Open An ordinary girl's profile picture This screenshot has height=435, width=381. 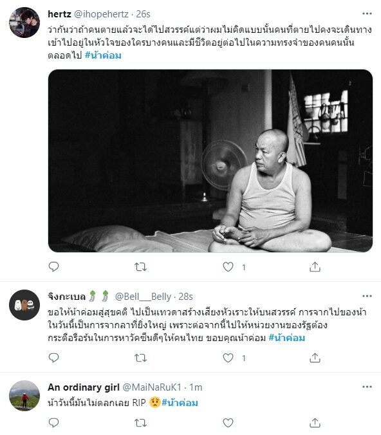[x=24, y=396]
